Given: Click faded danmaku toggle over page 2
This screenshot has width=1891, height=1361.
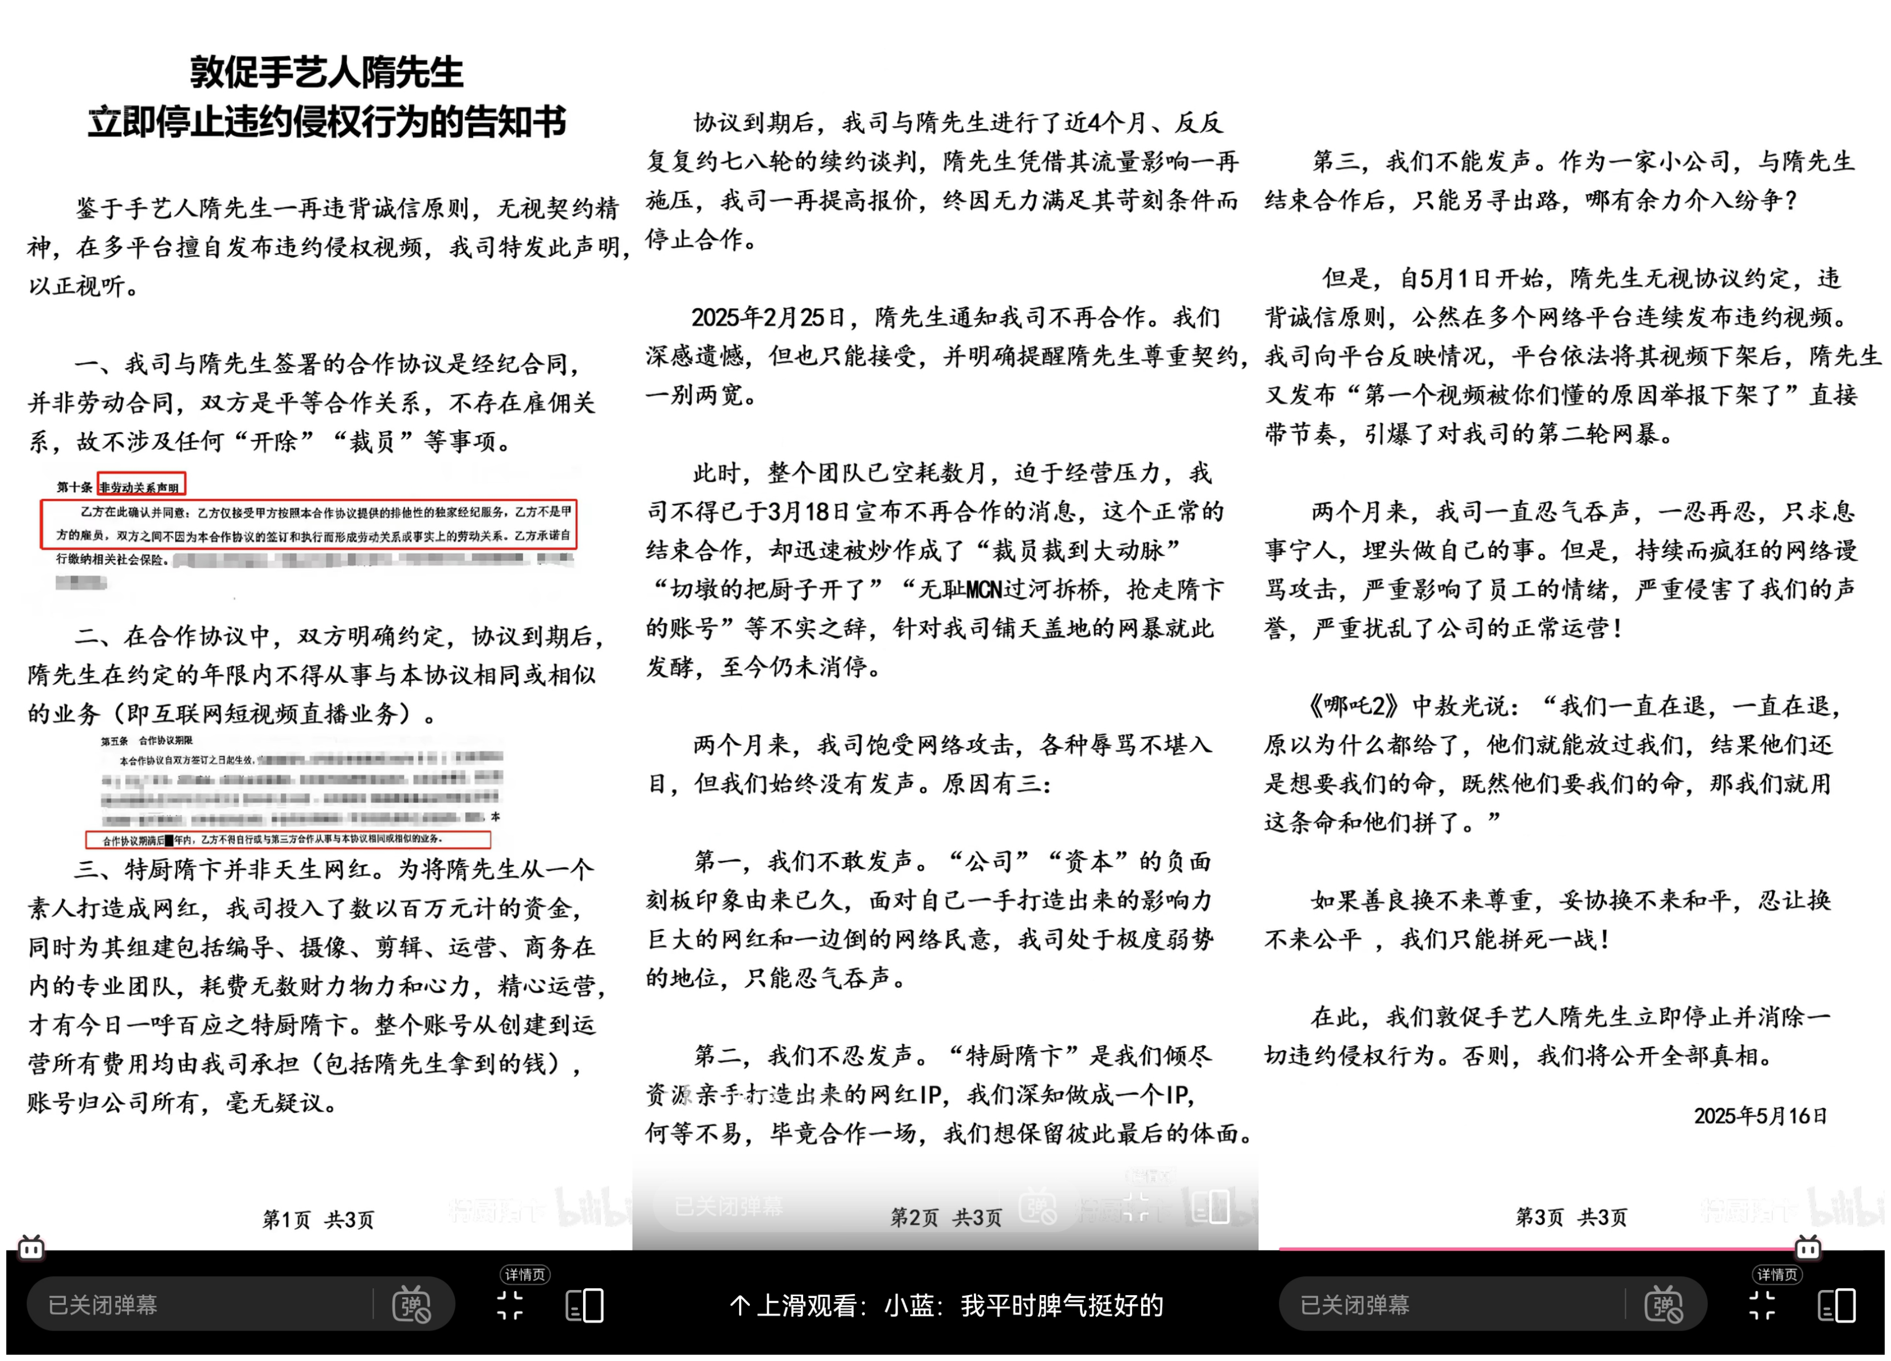Looking at the screenshot, I should point(1038,1207).
